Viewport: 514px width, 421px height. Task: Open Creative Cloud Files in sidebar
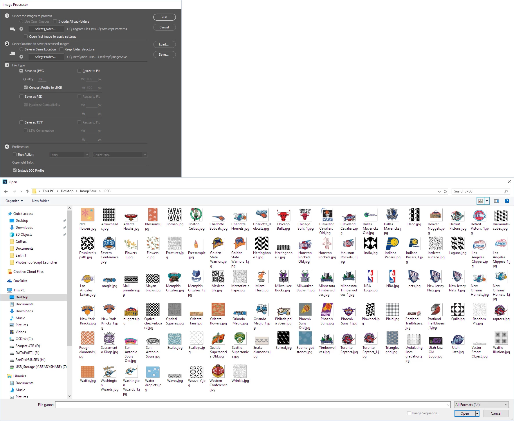[28, 272]
